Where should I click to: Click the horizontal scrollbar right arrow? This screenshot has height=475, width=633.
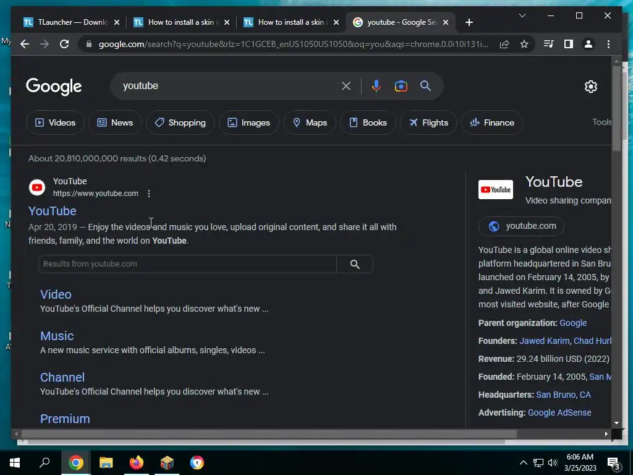click(x=606, y=434)
